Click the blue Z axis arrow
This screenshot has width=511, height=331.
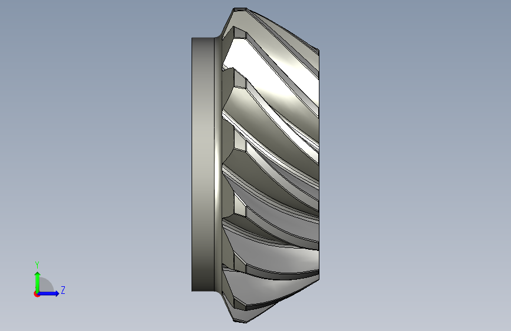(x=48, y=293)
